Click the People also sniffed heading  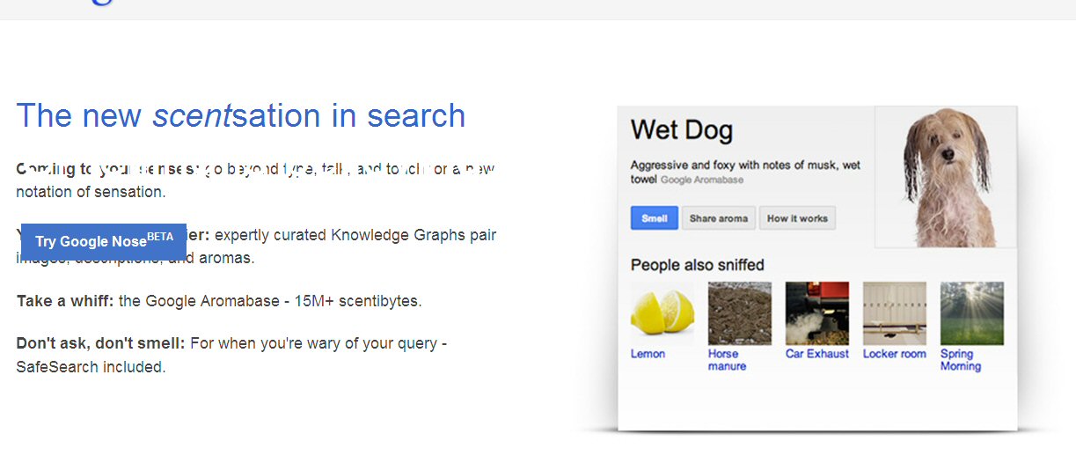coord(697,265)
